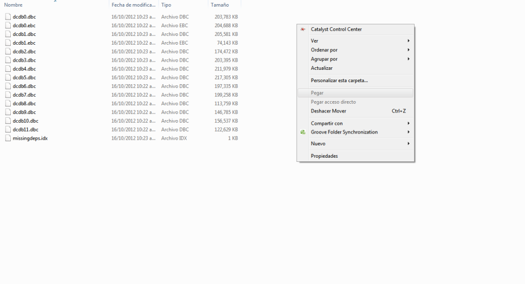The image size is (525, 284).
Task: Select file icon of dcdb6.dbc
Action: [8, 86]
